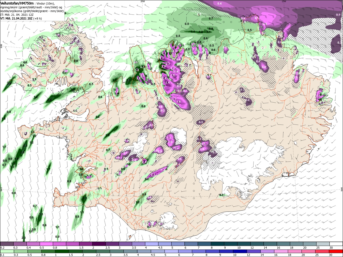Click the magenta-purple swatch at 1.5 in the upper legend row
343x257 pixels.
(85, 244)
